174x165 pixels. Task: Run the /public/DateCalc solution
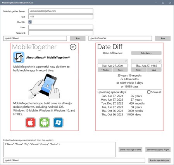(163, 38)
